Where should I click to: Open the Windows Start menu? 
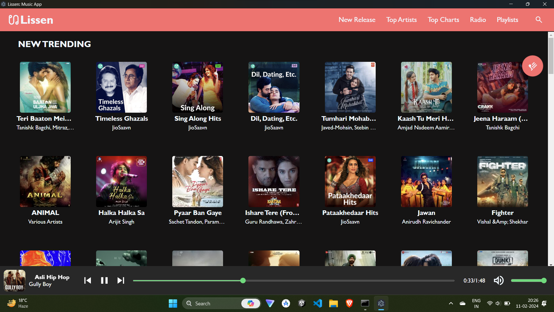click(173, 303)
